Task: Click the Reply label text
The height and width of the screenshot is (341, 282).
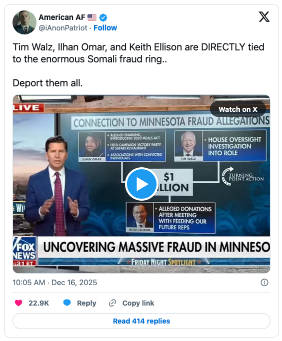Action: (x=86, y=303)
